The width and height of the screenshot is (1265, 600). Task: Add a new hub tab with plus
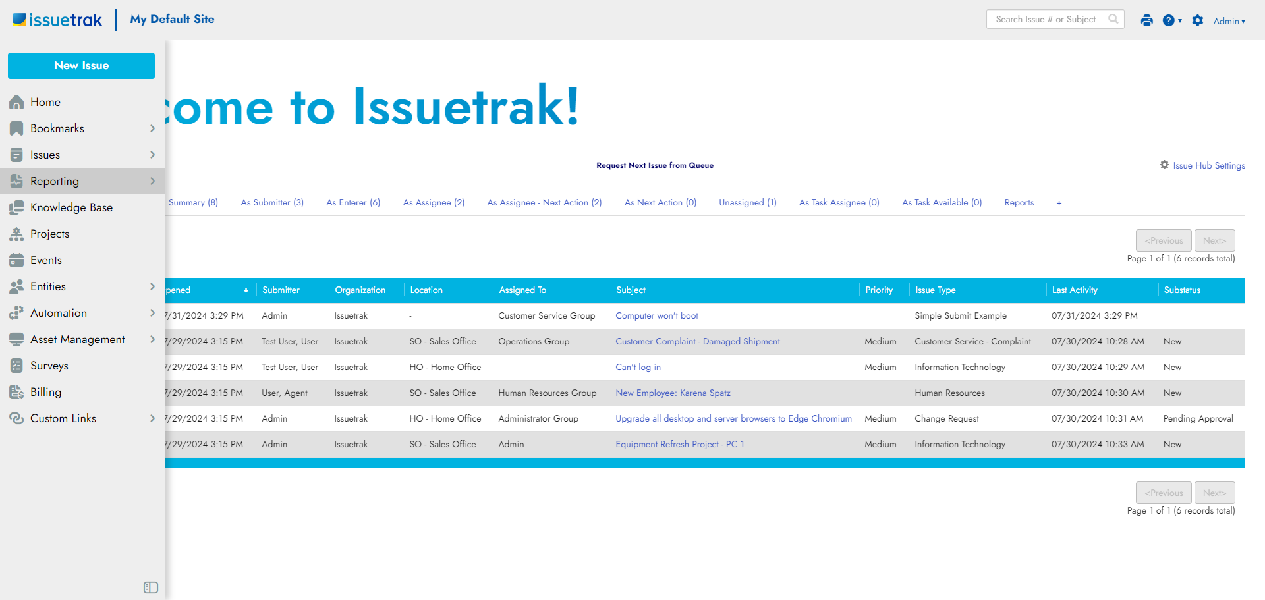pos(1059,203)
